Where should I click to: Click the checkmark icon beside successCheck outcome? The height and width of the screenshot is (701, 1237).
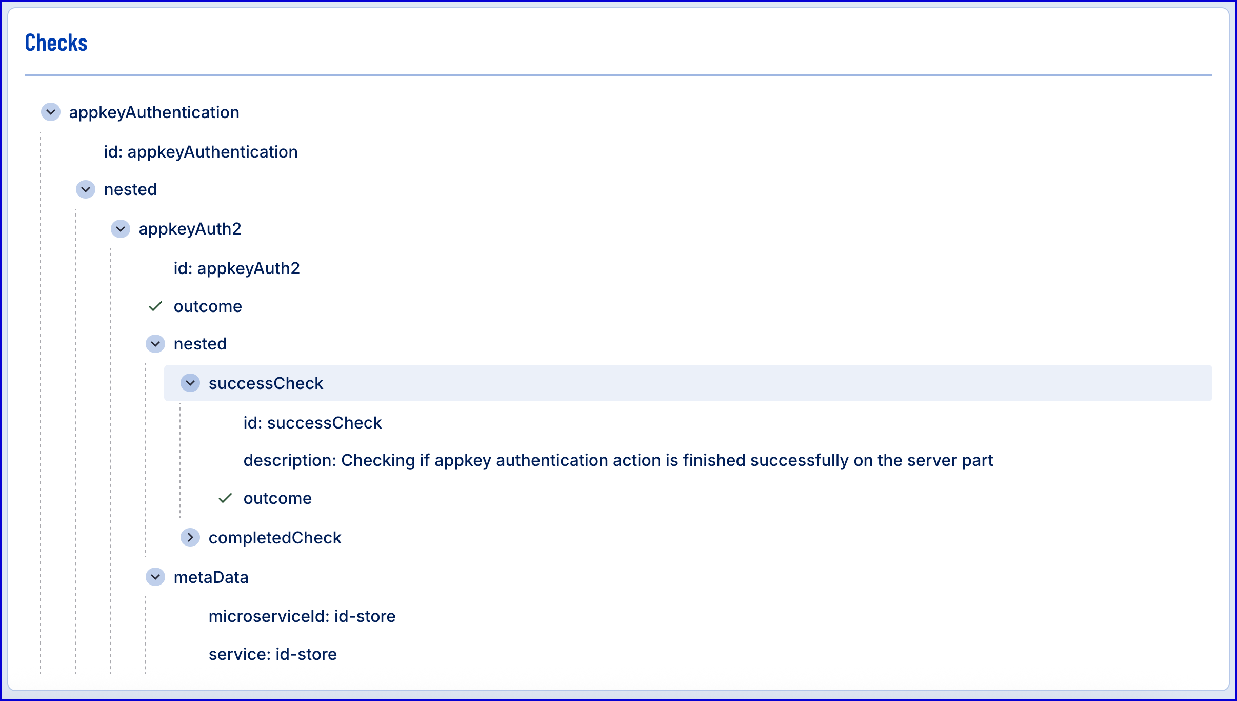[x=225, y=498]
